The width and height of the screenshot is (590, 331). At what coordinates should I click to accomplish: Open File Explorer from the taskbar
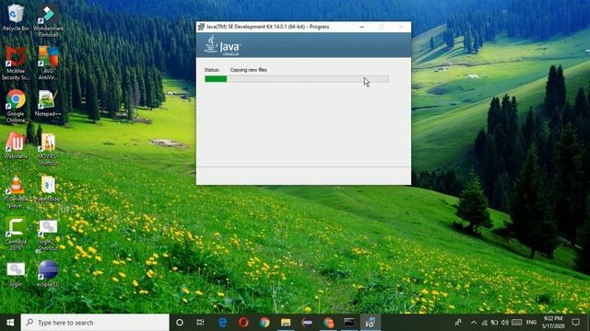(286, 323)
